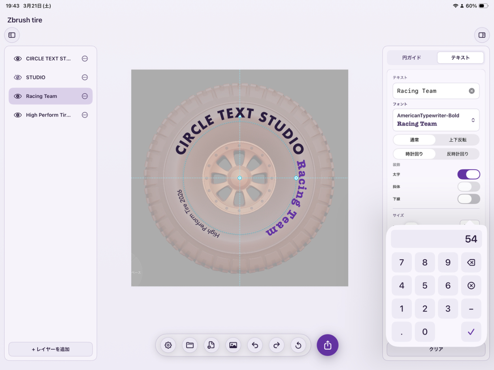Select the 反時計回り direction option
This screenshot has width=494, height=370.
458,154
